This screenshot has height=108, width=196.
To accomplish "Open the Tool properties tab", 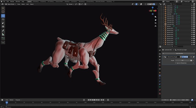I will pyautogui.click(x=160, y=50).
